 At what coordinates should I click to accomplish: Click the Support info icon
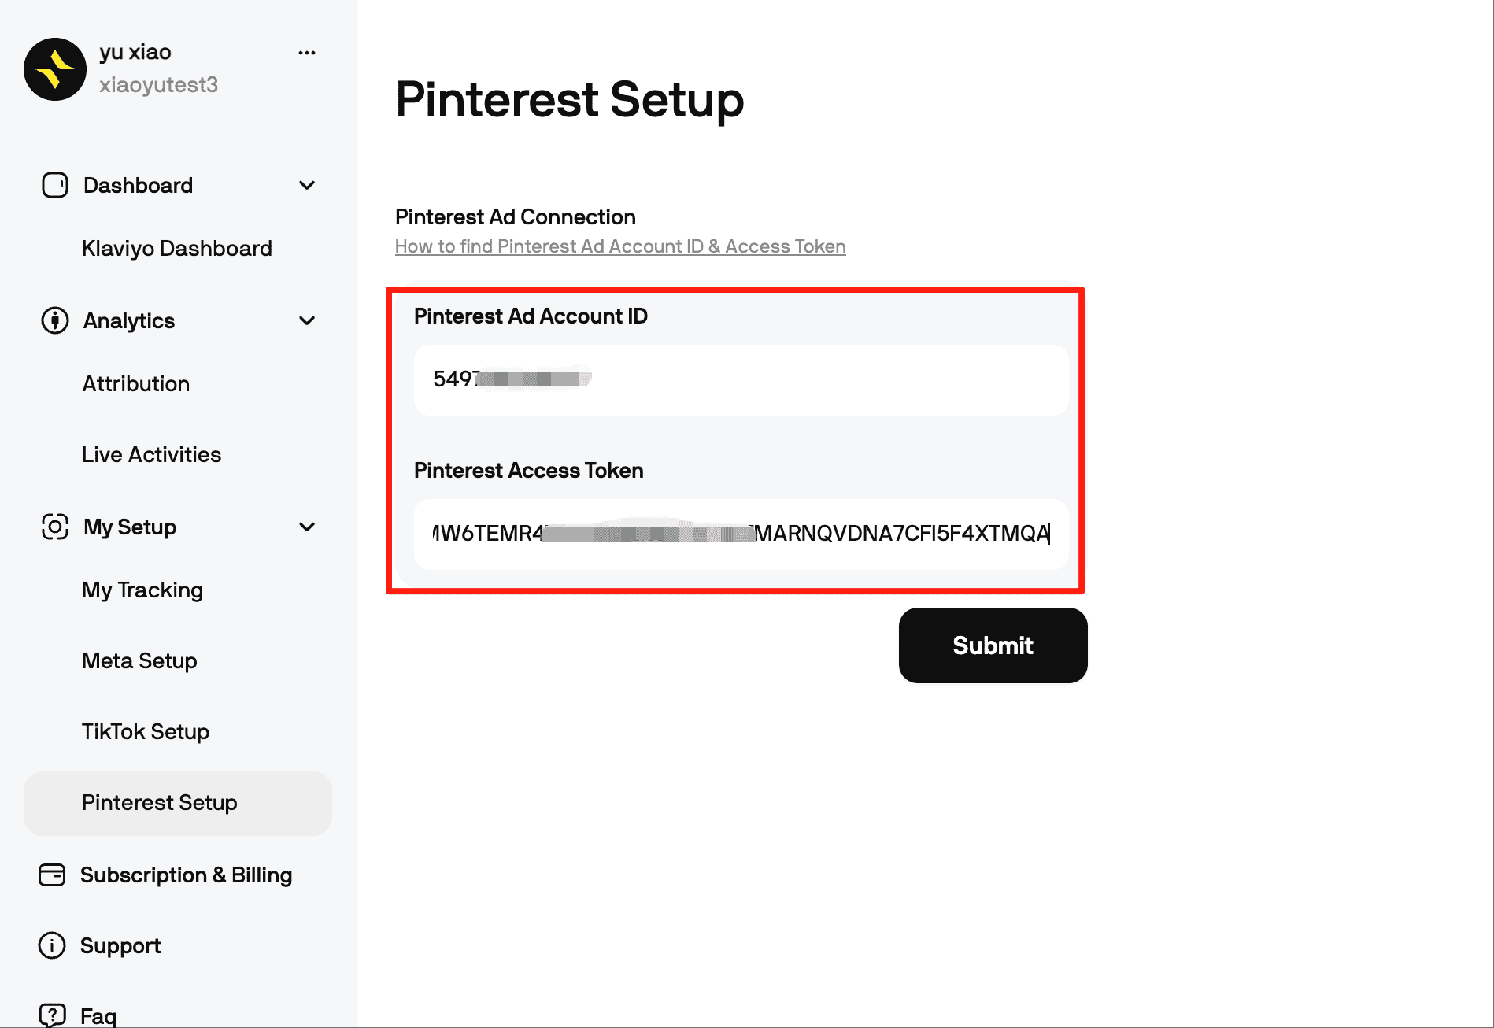(x=50, y=945)
